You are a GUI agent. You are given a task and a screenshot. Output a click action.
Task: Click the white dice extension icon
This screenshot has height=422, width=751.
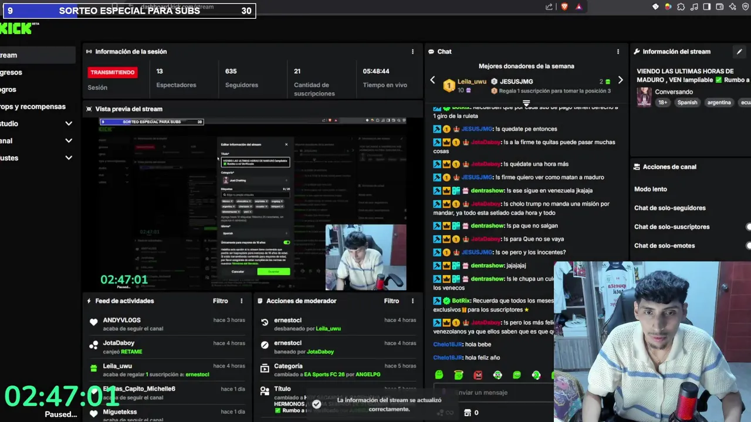[655, 7]
